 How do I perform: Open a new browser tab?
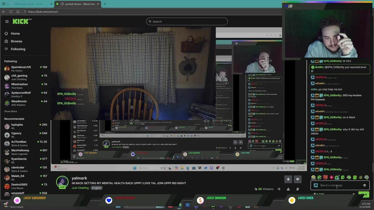coord(105,4)
